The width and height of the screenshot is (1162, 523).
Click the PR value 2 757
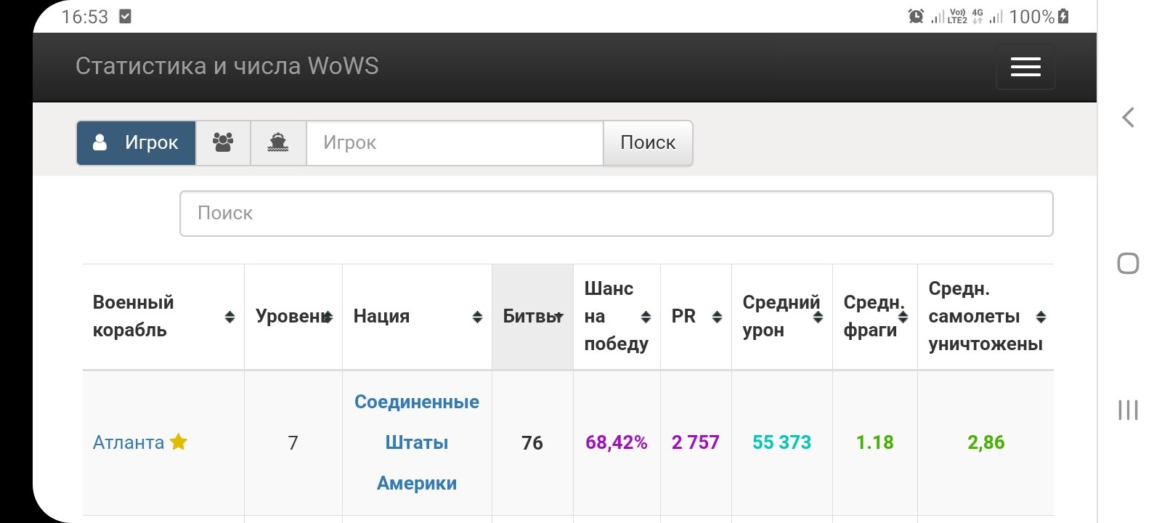[x=696, y=442]
